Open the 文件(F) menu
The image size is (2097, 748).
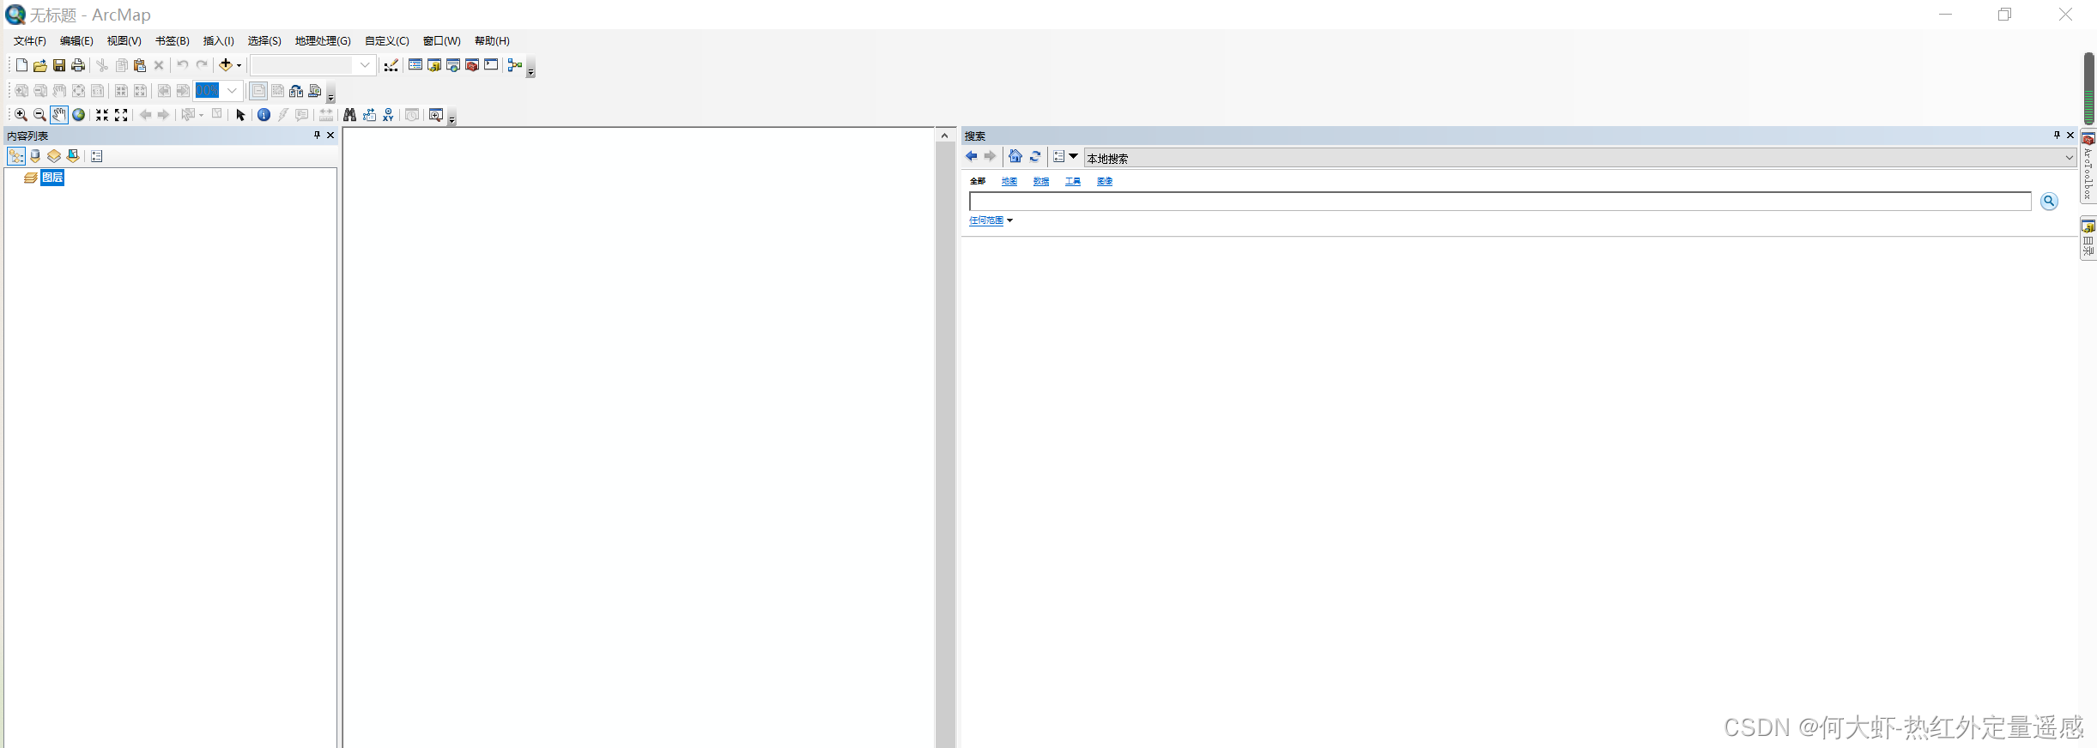[x=30, y=41]
